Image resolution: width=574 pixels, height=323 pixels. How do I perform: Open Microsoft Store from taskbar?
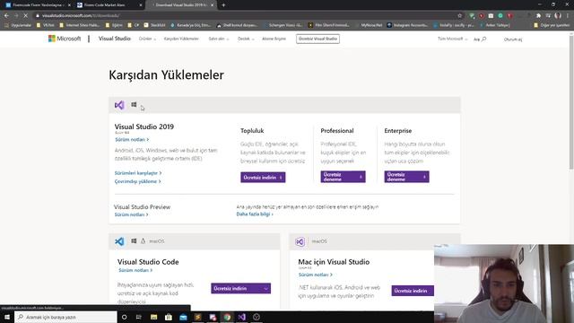point(169,317)
